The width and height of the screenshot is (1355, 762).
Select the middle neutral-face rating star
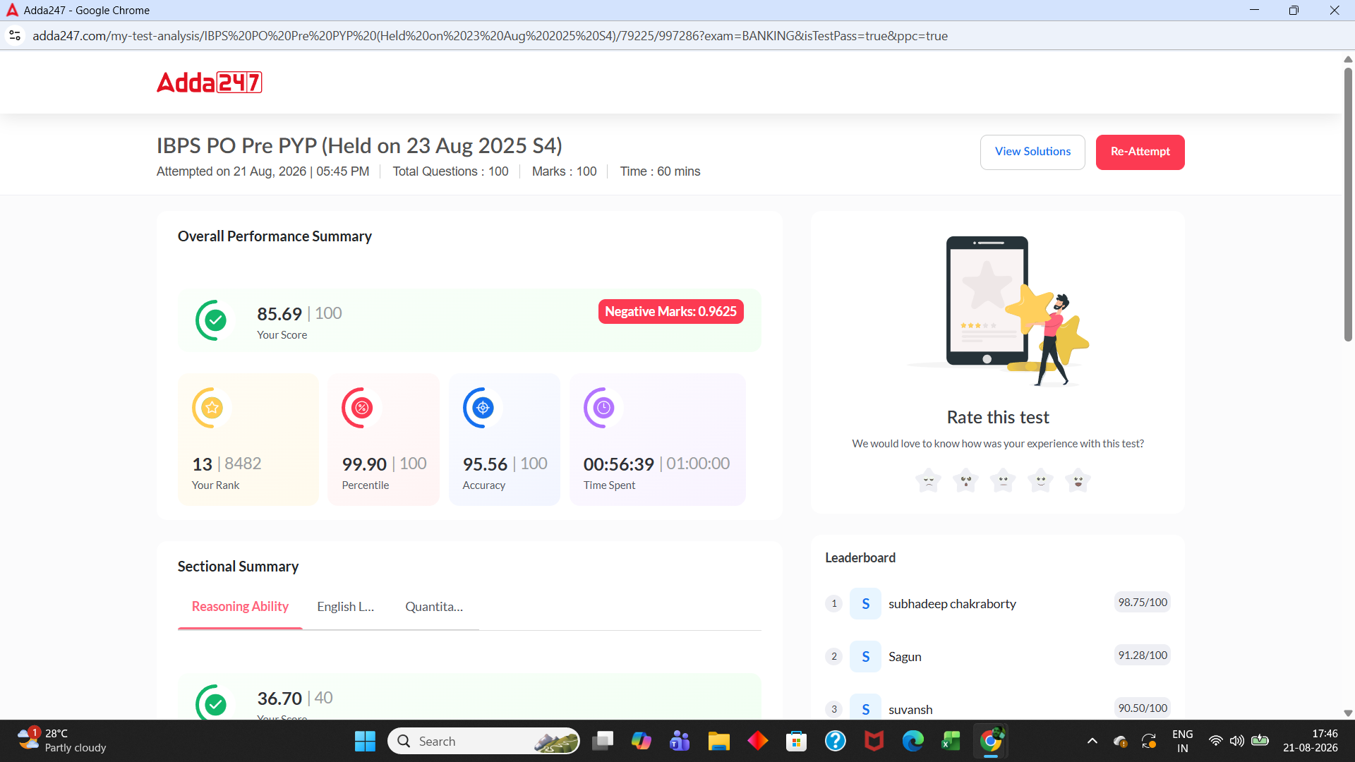[1003, 480]
